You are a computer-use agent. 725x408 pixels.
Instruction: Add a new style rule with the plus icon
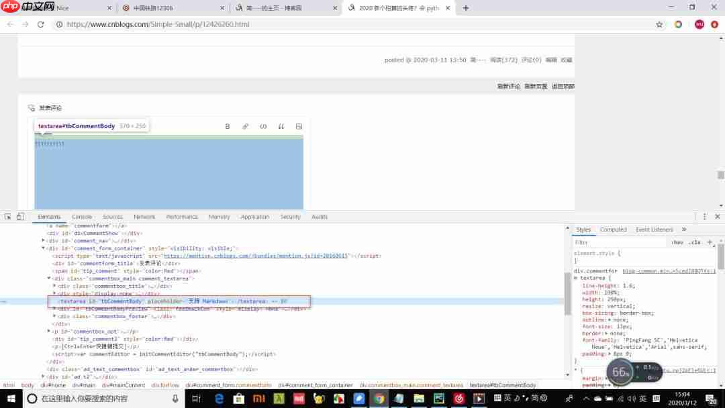pyautogui.click(x=710, y=242)
